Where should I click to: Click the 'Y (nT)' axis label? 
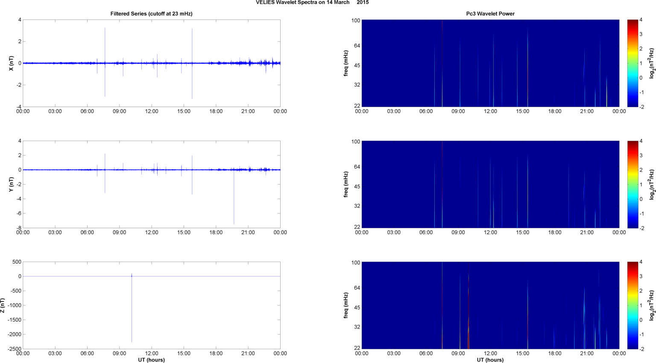(12, 184)
